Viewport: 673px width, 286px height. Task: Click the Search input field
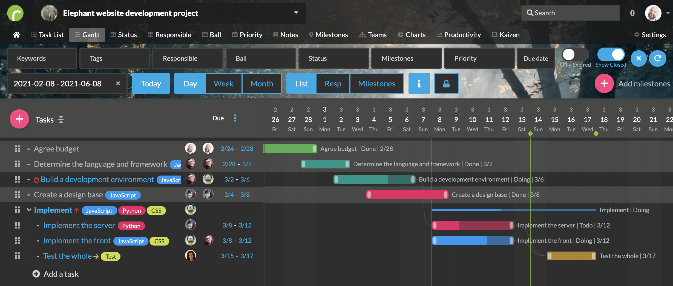pyautogui.click(x=571, y=13)
